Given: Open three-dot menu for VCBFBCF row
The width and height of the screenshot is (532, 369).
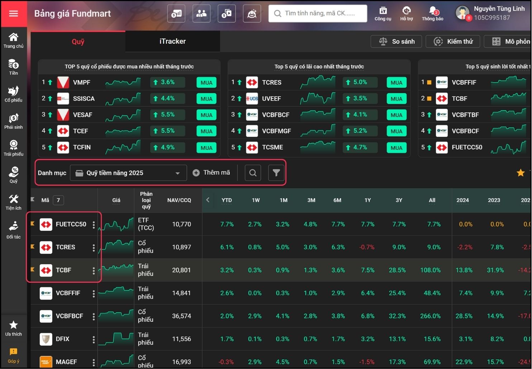Looking at the screenshot, I should tap(94, 316).
